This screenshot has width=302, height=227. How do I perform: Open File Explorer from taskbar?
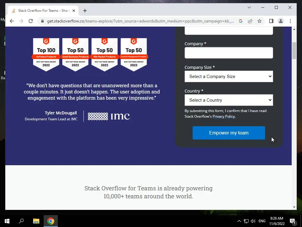(36, 221)
